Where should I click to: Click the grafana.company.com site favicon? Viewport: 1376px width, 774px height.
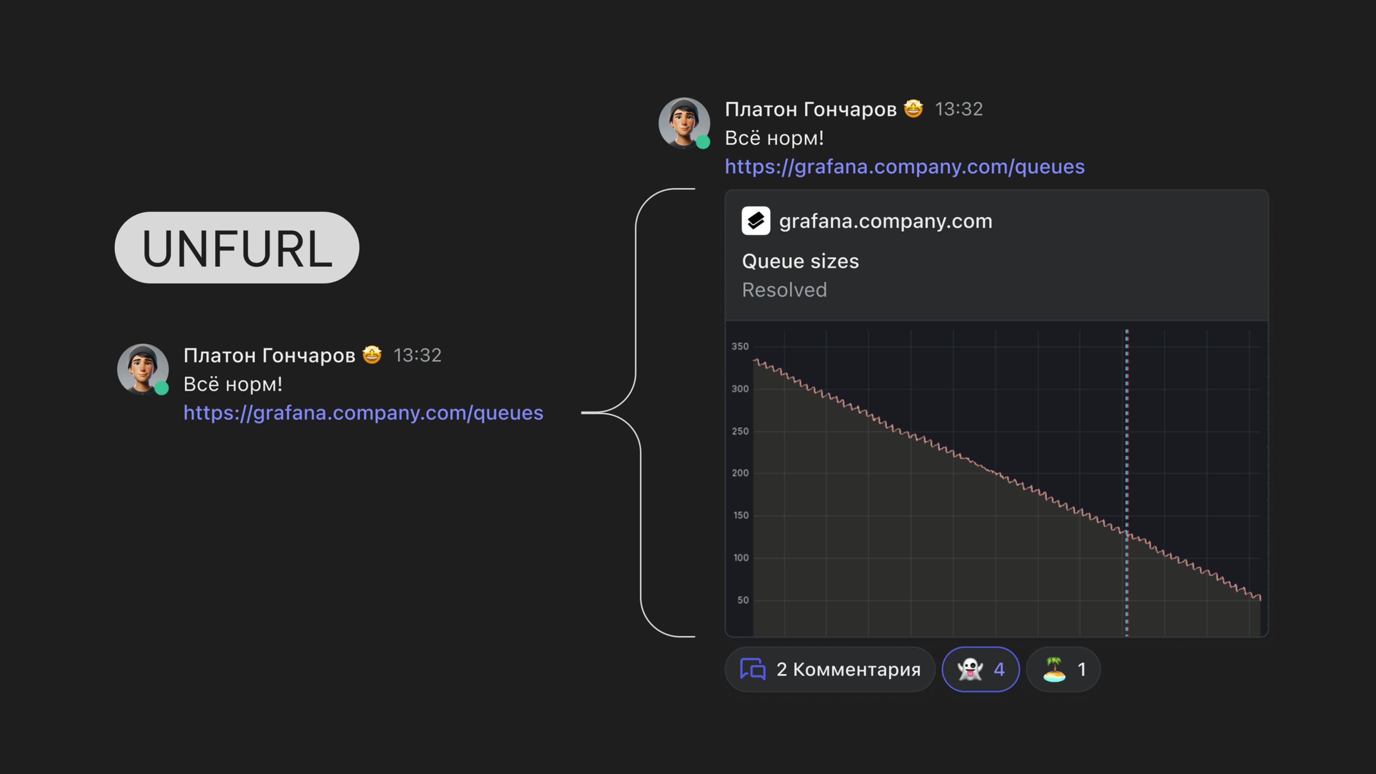click(x=756, y=221)
